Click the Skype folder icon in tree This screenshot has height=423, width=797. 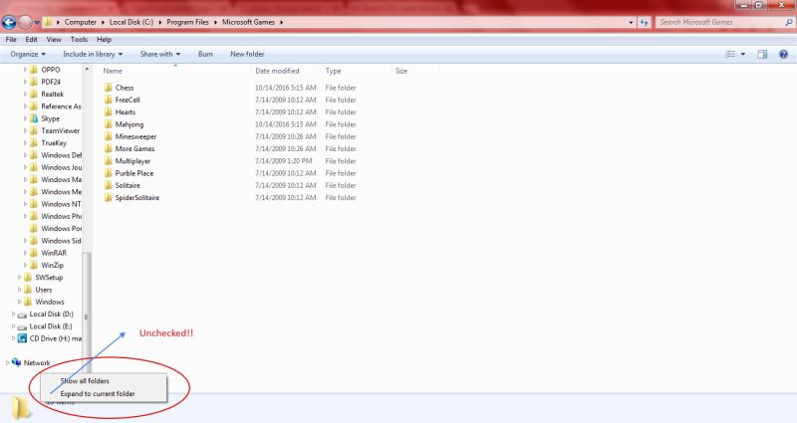tap(34, 118)
